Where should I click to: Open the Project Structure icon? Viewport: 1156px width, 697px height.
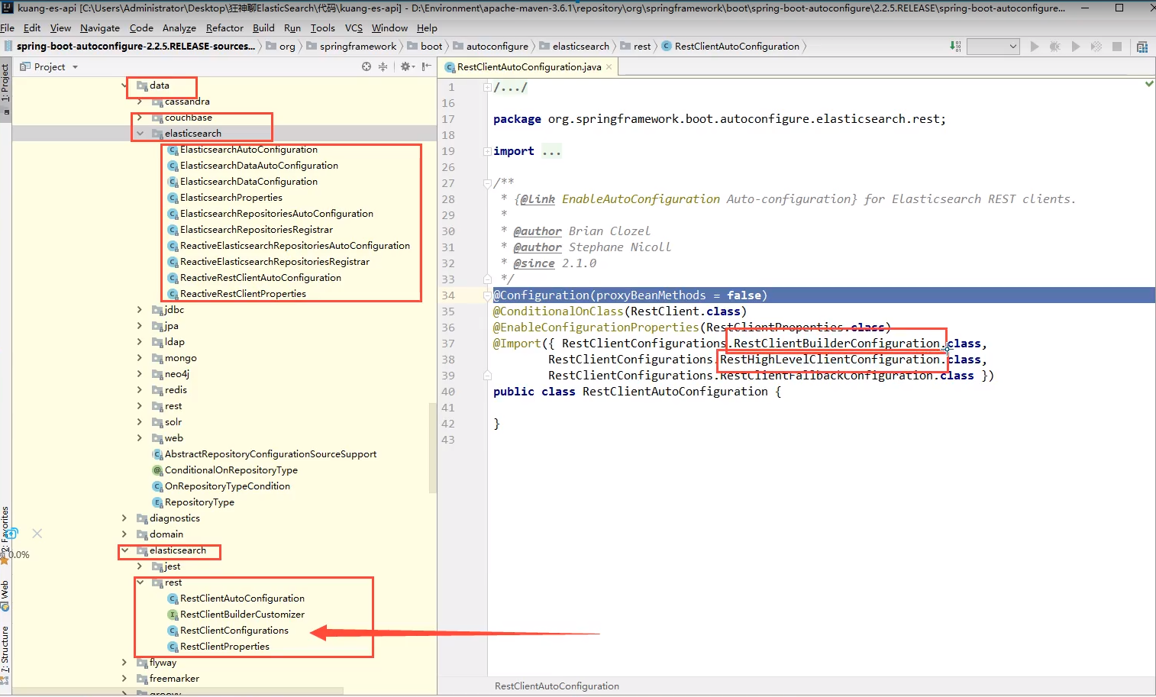click(1142, 47)
